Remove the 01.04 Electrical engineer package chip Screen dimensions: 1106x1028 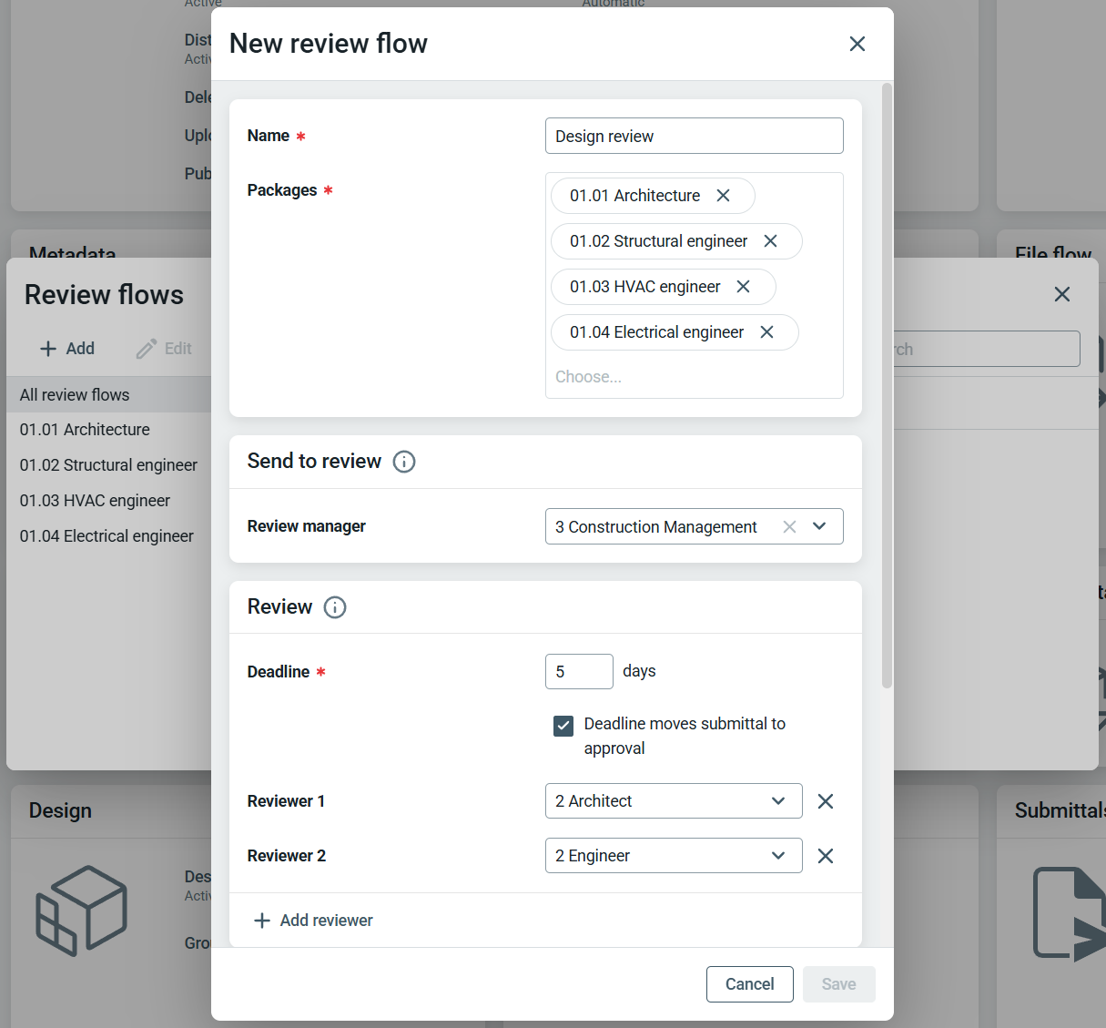[x=766, y=332]
